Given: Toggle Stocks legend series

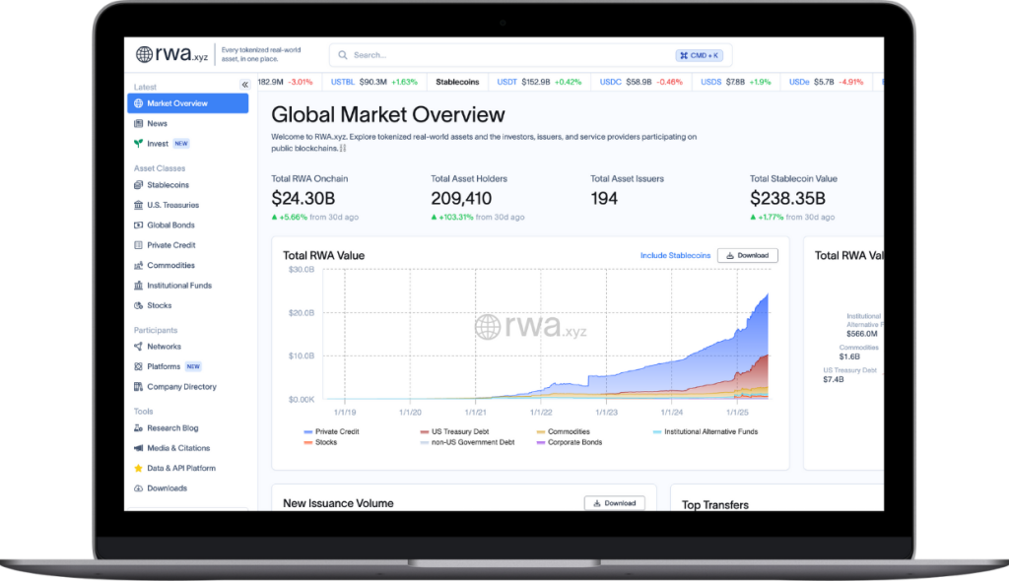Looking at the screenshot, I should tap(320, 443).
